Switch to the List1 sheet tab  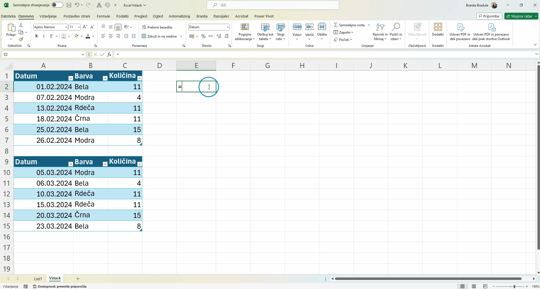tap(38, 279)
